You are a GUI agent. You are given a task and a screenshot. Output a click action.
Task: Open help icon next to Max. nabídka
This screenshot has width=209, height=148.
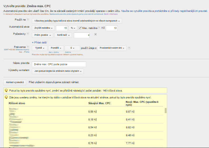tap(99, 28)
